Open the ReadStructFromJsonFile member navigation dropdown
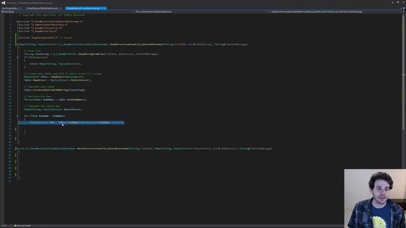 point(334,11)
